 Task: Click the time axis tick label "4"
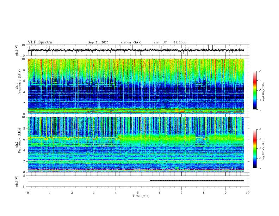(116, 193)
